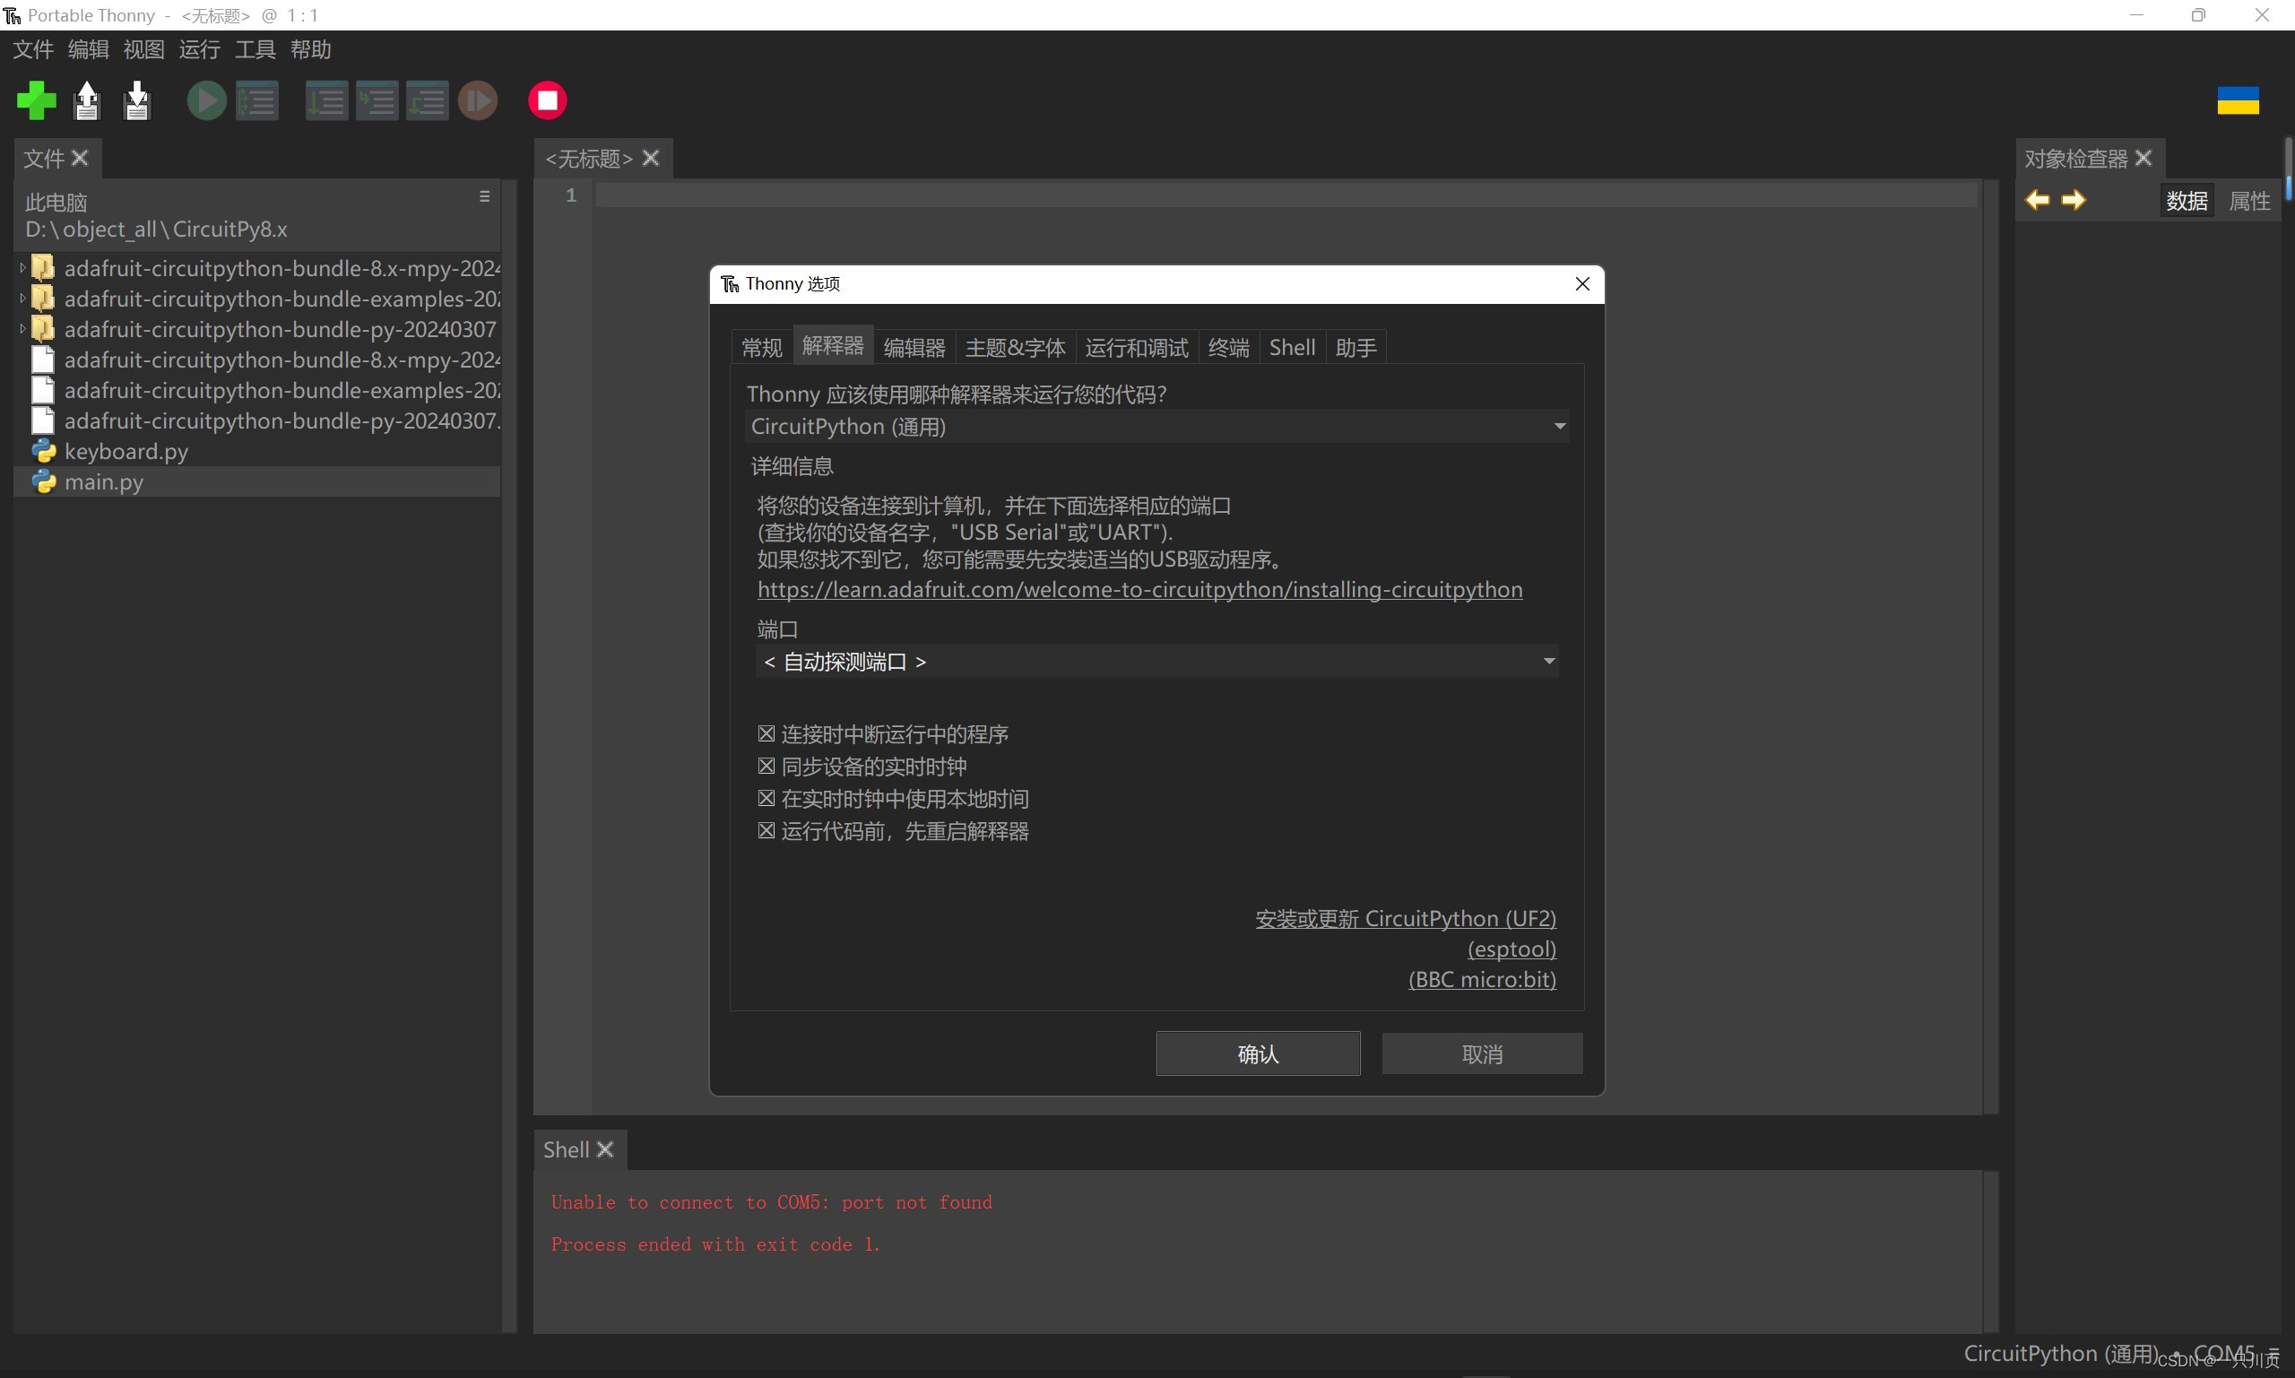Step over the next line
This screenshot has height=1378, width=2295.
(x=327, y=100)
